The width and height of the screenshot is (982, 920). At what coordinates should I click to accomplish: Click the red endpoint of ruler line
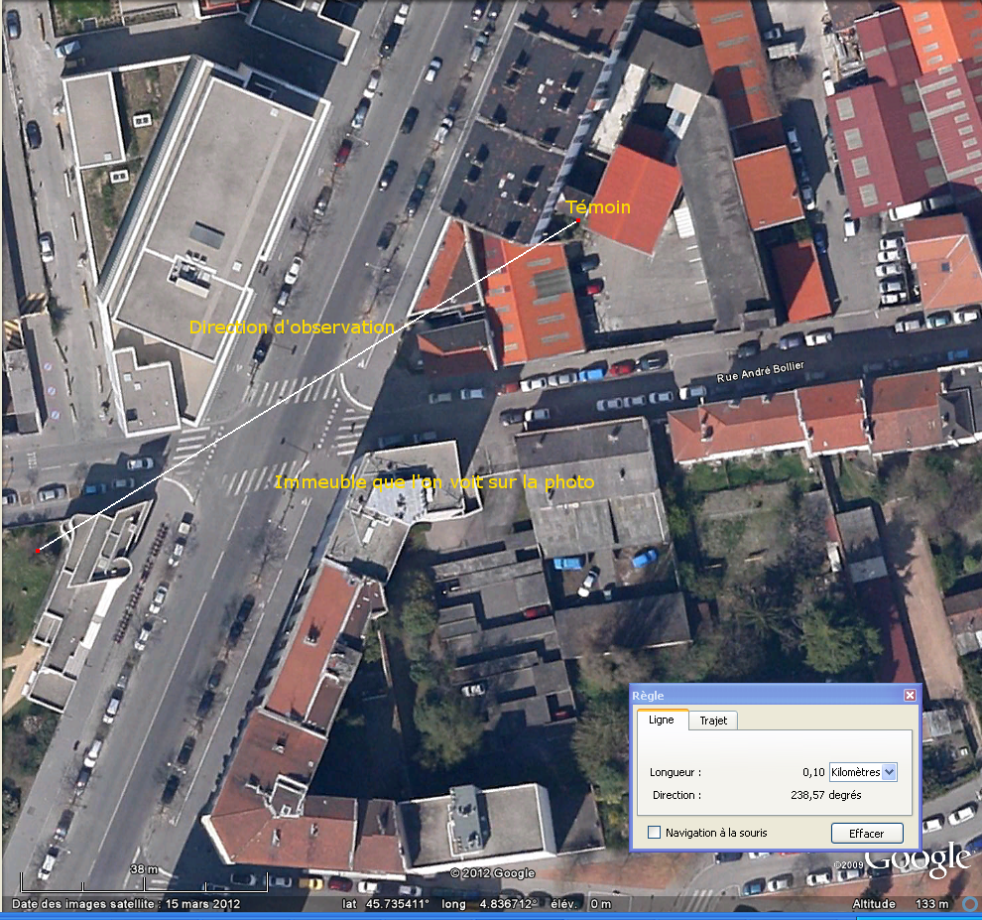(37, 551)
